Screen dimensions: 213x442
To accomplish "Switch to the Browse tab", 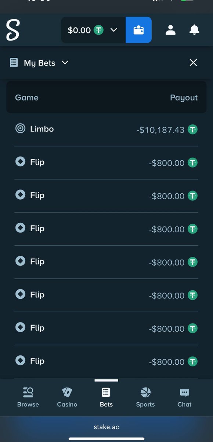I will click(28, 397).
